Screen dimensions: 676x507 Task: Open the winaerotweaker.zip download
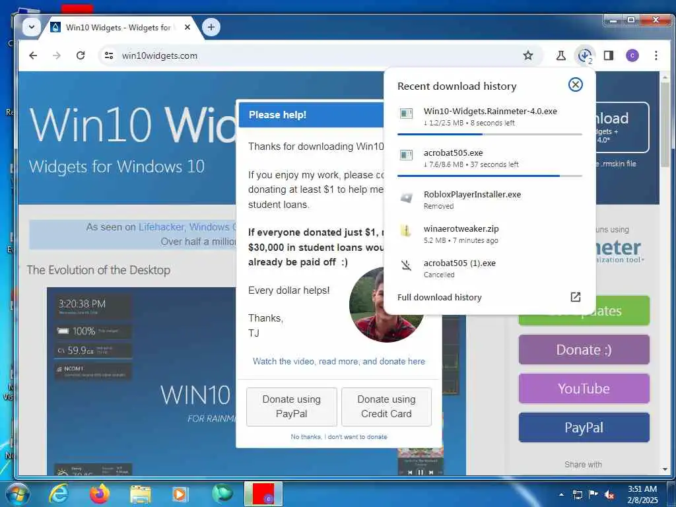pyautogui.click(x=490, y=234)
